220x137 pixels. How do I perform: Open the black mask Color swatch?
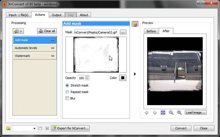pos(123,78)
